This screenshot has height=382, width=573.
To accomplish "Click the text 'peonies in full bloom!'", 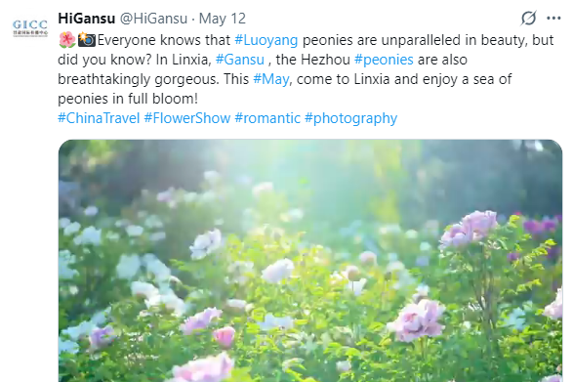I will (128, 99).
